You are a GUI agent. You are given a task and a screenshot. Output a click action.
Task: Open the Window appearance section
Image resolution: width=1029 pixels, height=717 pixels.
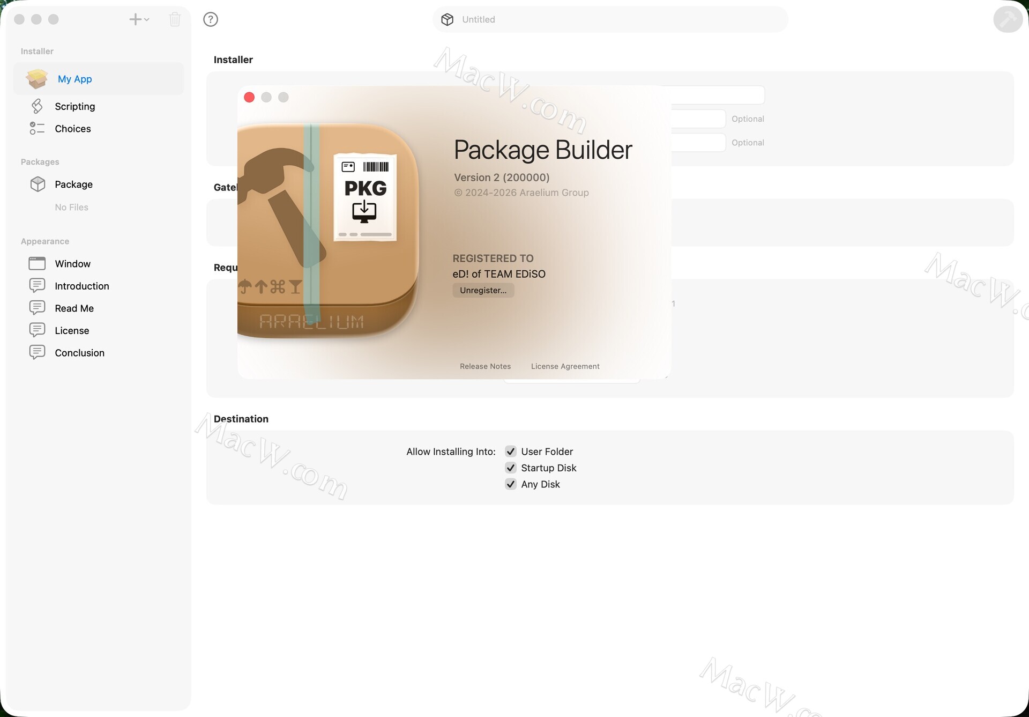pos(72,264)
